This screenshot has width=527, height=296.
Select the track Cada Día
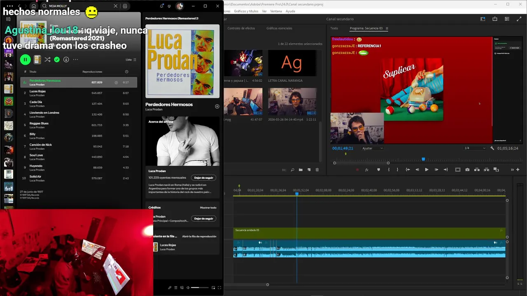tap(79, 104)
